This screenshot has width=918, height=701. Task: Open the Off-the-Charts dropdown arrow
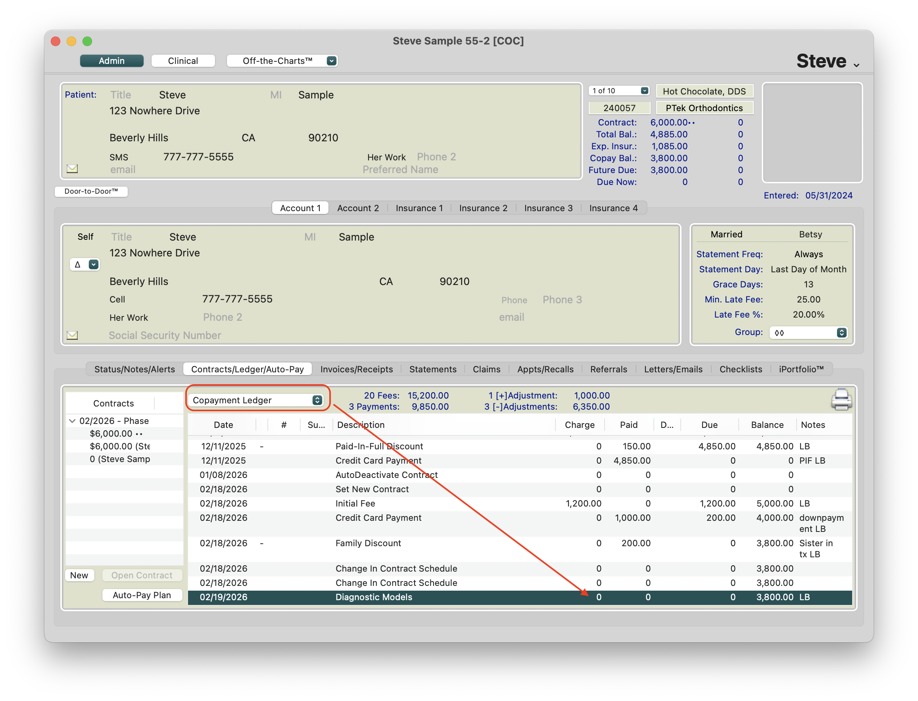coord(331,61)
